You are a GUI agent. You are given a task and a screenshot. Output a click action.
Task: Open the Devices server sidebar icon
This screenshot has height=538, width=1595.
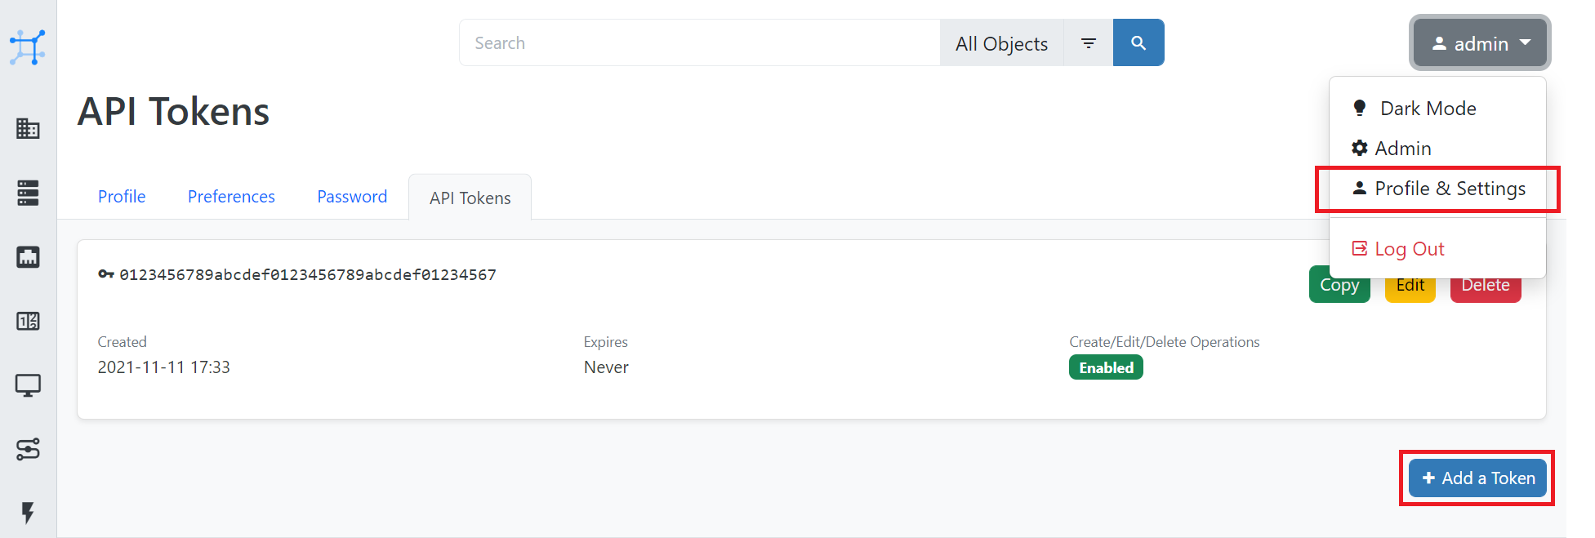coord(28,193)
